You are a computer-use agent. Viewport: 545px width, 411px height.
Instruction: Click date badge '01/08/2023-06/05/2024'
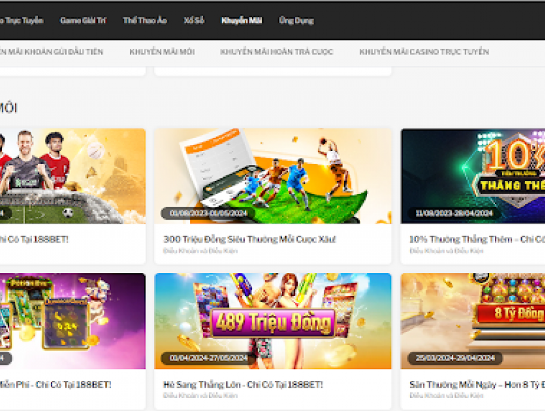pos(208,213)
